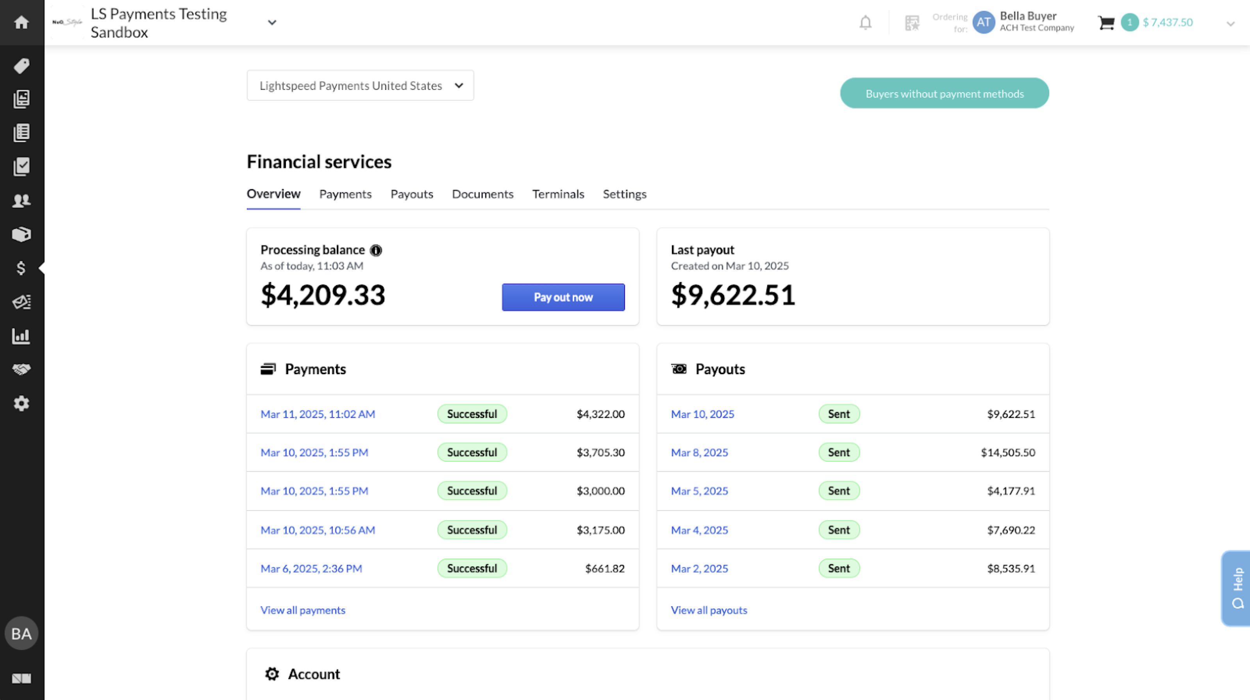Open the shopping cart icon

click(x=1106, y=22)
